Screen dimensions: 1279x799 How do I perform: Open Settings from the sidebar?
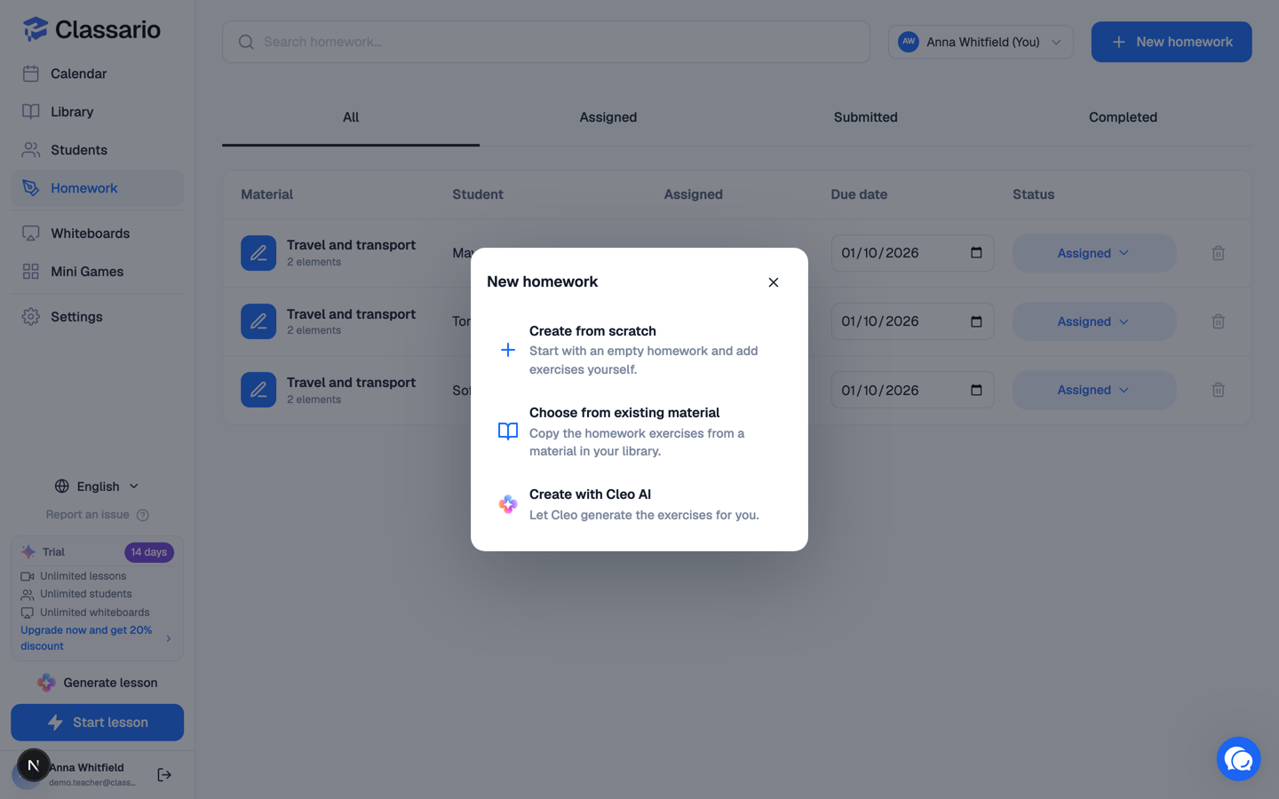click(97, 317)
